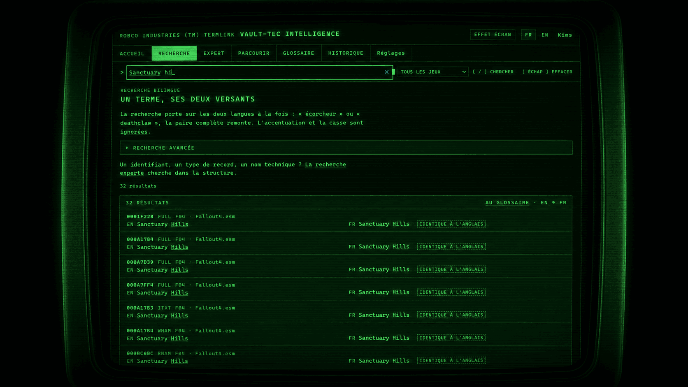Click the IDENTIQUE À L'ANGLAIS badge for 000BC0BC

[x=451, y=361]
